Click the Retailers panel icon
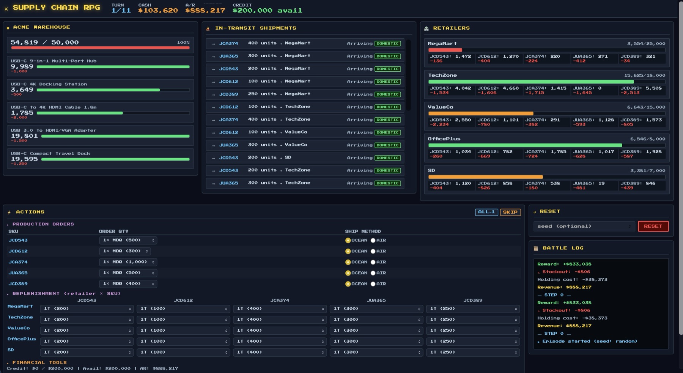This screenshot has width=683, height=373. point(426,28)
